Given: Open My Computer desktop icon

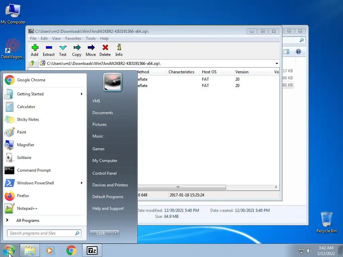Looking at the screenshot, I should coord(13,14).
